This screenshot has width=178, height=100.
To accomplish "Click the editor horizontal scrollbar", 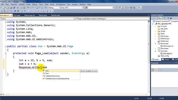I will click(77, 94).
